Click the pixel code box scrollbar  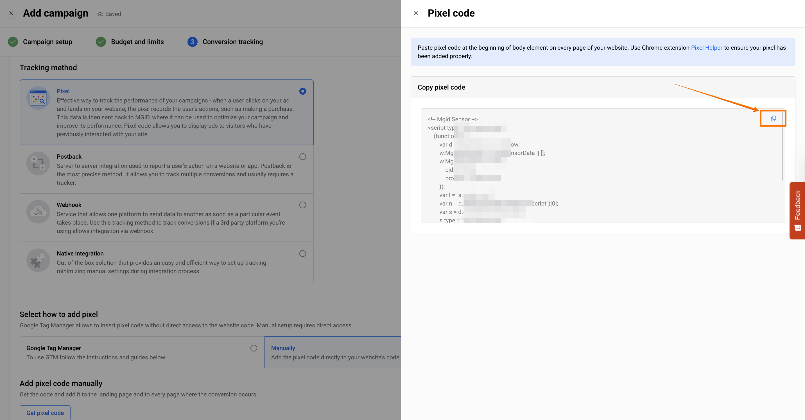point(782,147)
